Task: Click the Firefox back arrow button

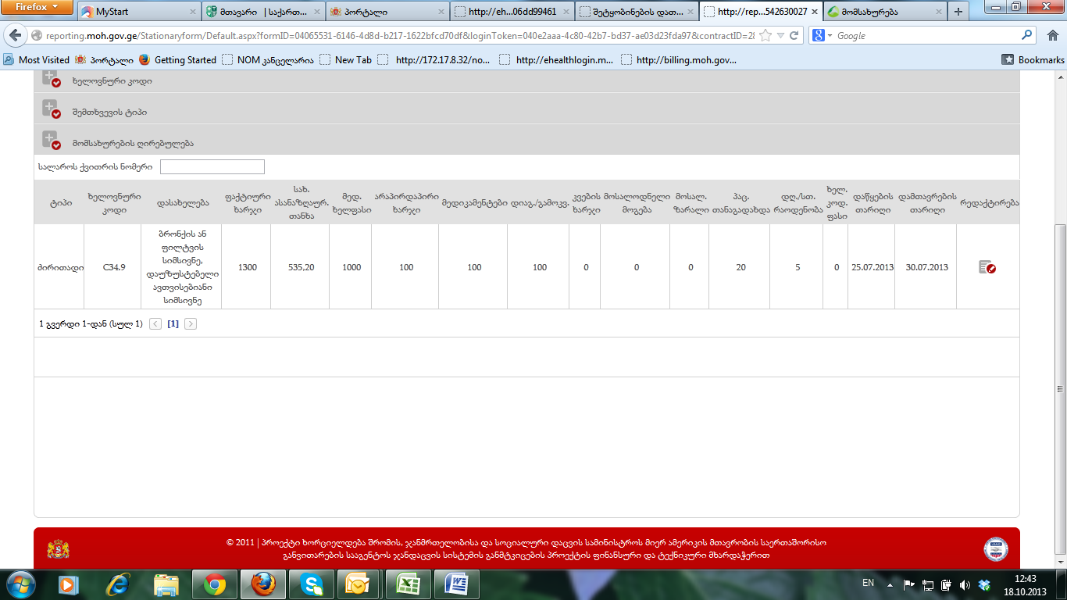Action: 16,36
